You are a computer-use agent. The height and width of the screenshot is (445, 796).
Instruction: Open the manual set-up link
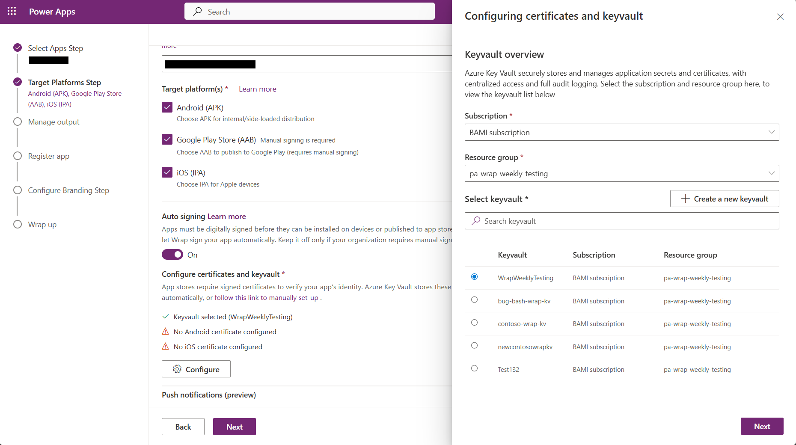click(x=266, y=298)
